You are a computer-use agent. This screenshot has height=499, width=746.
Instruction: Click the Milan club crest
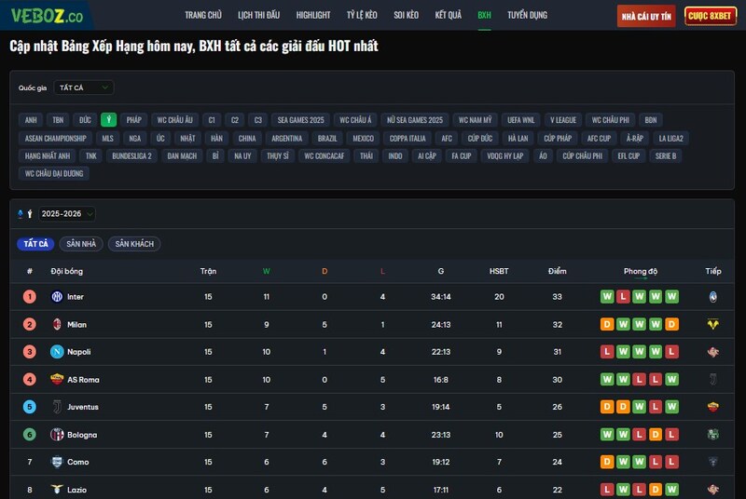click(56, 325)
